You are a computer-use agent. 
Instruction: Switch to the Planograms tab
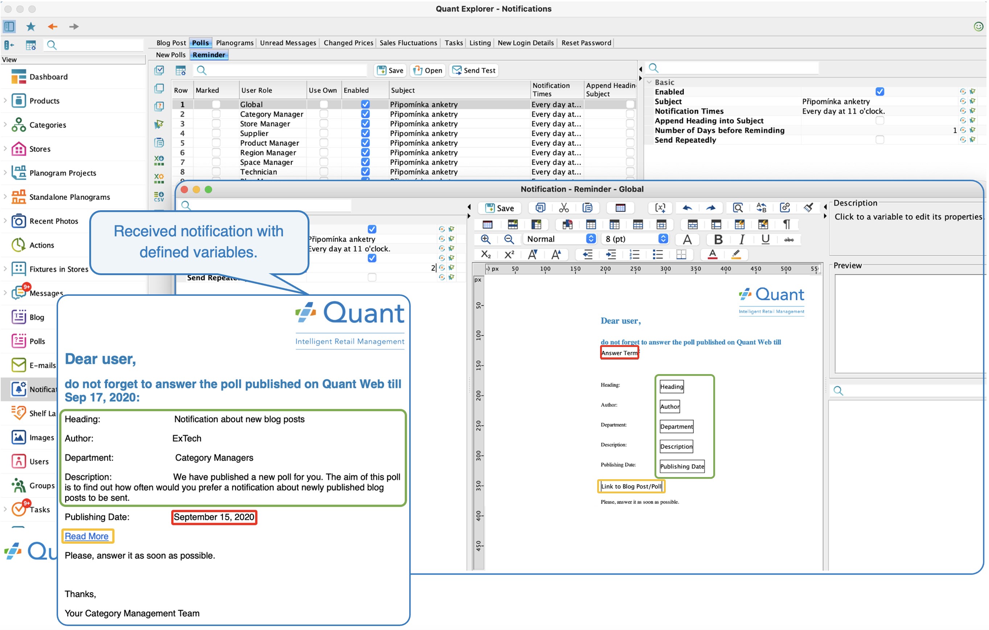point(235,43)
